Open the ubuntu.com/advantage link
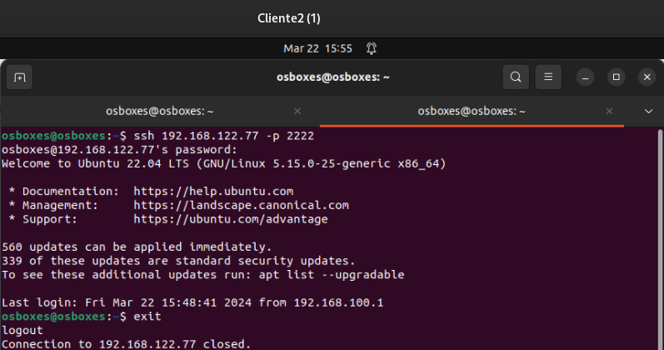Screen dimensions: 664x350 coord(231,219)
